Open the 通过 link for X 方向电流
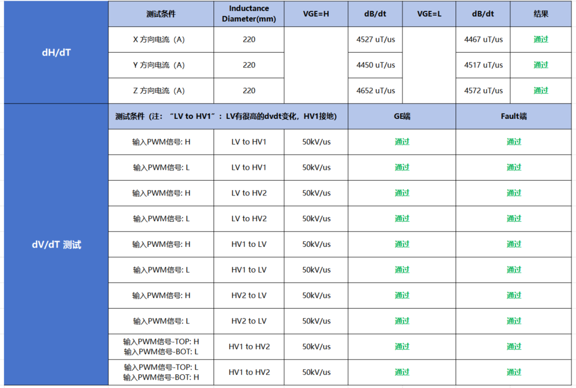Image resolution: width=576 pixels, height=388 pixels. 541,39
